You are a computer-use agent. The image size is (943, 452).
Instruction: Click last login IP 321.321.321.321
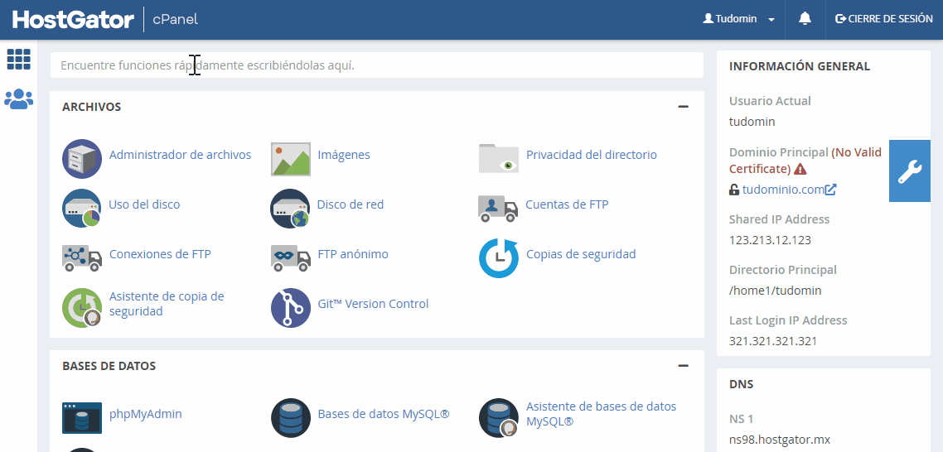pos(773,341)
